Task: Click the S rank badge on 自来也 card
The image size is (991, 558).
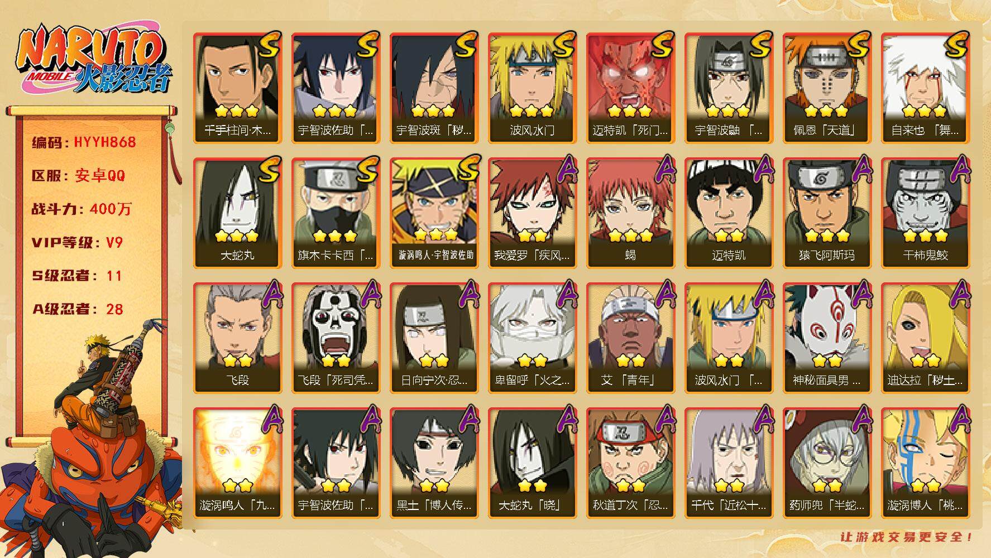Action: click(x=956, y=45)
